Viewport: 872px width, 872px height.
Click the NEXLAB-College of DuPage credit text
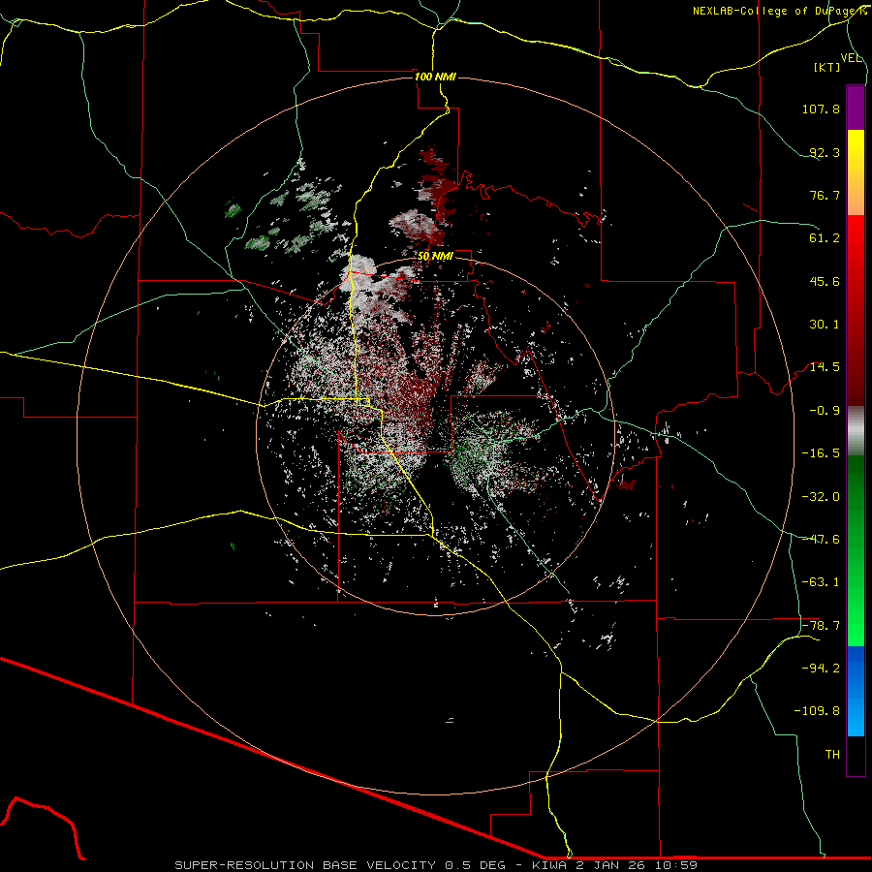coord(782,11)
